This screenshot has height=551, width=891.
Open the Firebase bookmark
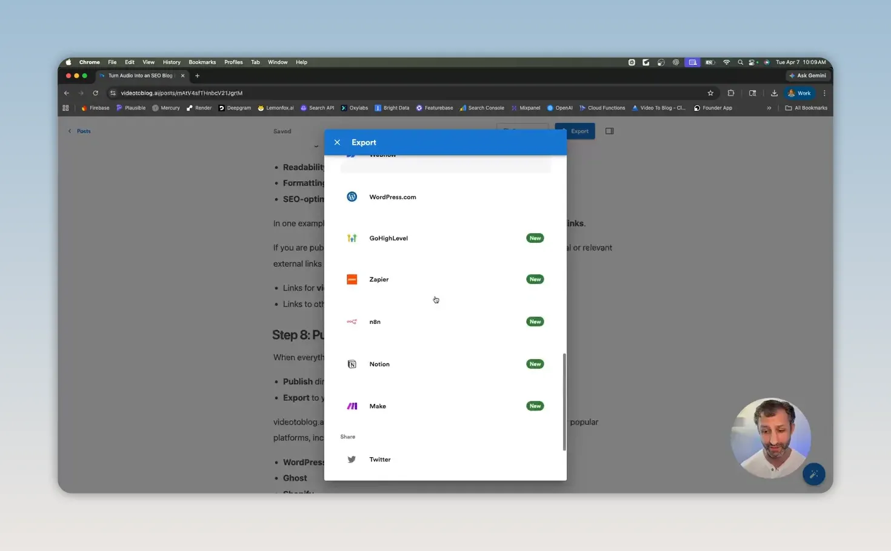[95, 108]
